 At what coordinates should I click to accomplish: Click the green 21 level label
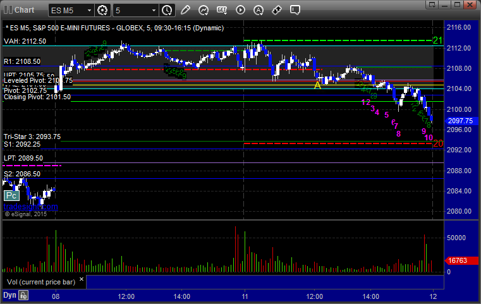click(x=438, y=40)
